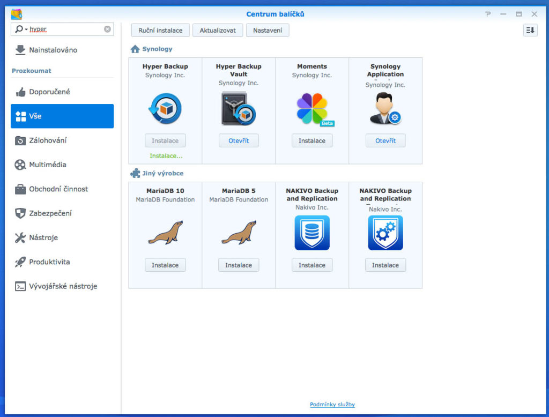
Task: Open the Nástroje category
Action: click(x=62, y=238)
